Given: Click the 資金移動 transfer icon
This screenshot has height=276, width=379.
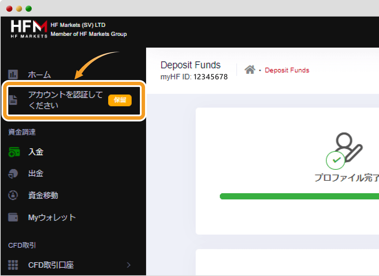Looking at the screenshot, I should point(13,195).
